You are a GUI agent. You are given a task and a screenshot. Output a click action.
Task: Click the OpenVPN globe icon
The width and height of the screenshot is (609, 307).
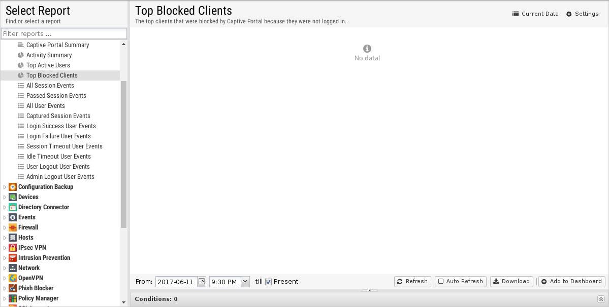(x=12, y=278)
